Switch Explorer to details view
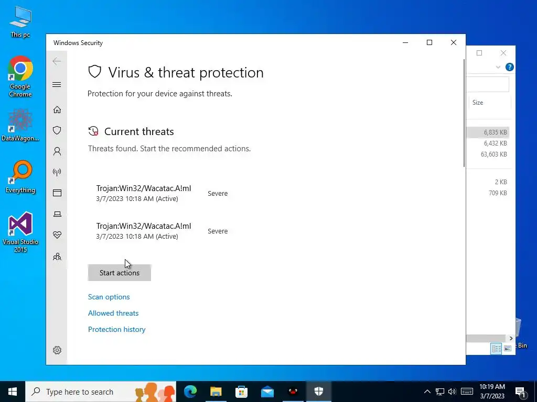Image resolution: width=537 pixels, height=402 pixels. pyautogui.click(x=496, y=349)
